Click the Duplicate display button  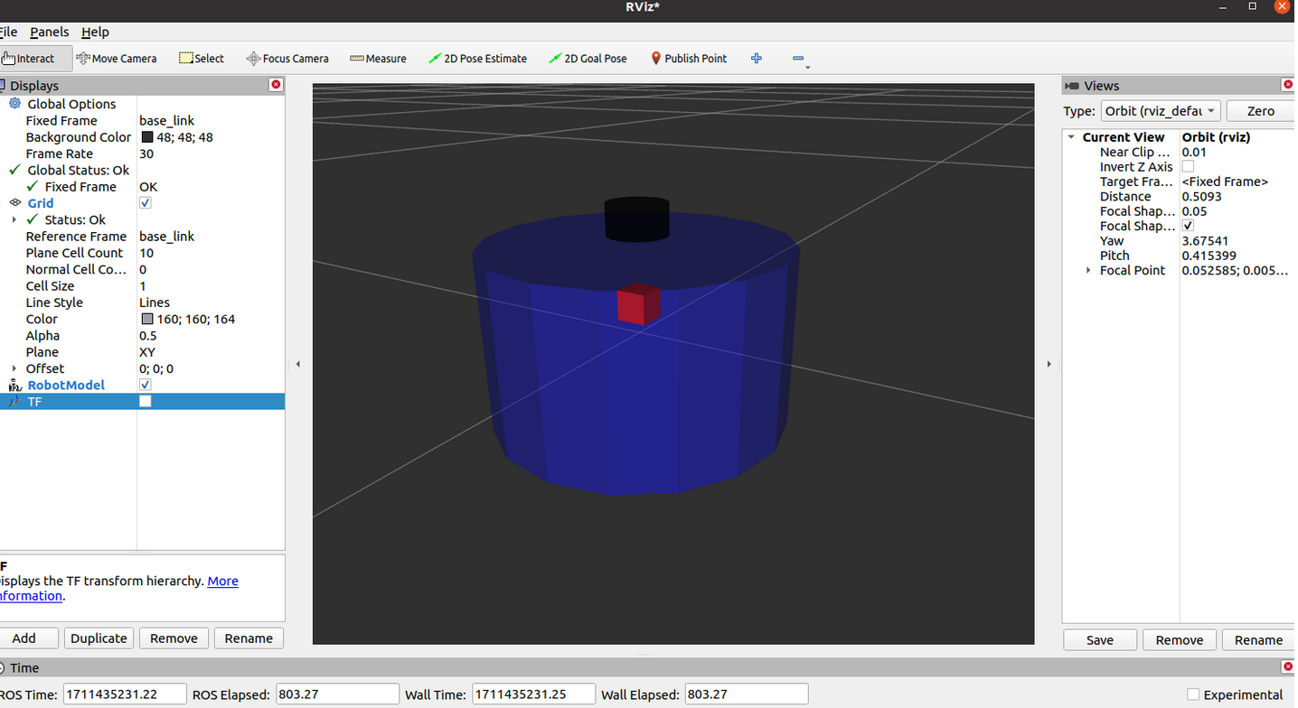pos(99,638)
